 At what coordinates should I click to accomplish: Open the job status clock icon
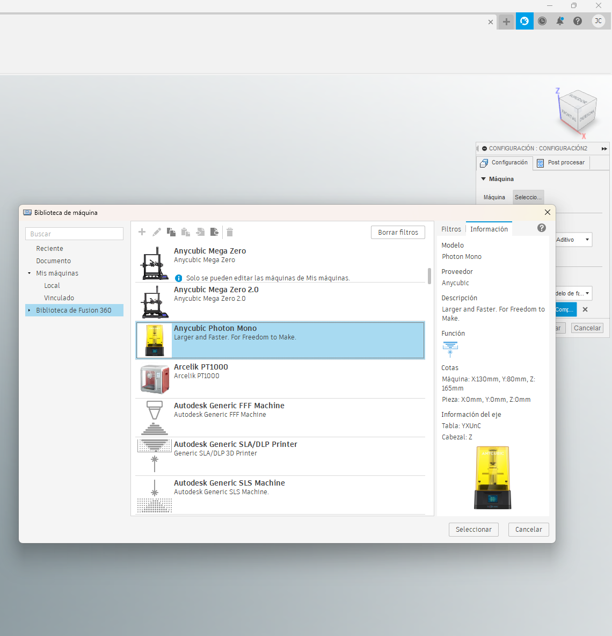(542, 21)
